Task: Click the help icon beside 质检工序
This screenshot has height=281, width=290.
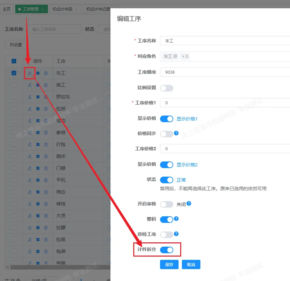Action: (x=176, y=234)
